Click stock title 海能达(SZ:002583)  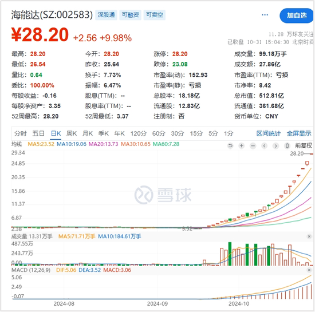point(52,15)
